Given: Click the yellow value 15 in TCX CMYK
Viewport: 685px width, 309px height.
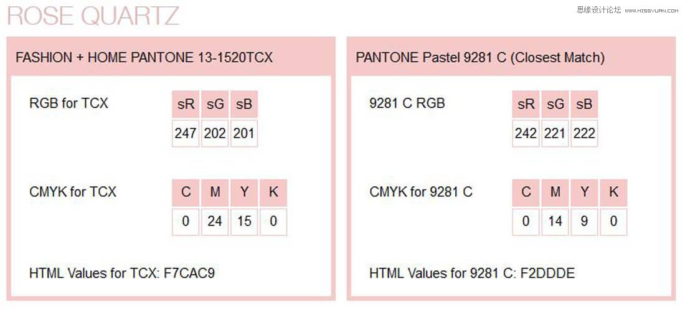Looking at the screenshot, I should click(x=244, y=221).
